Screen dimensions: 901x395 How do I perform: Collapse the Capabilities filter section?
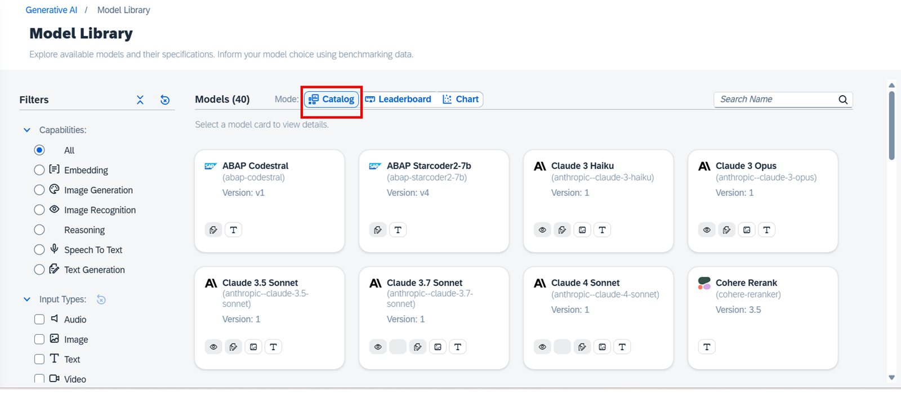pyautogui.click(x=27, y=130)
